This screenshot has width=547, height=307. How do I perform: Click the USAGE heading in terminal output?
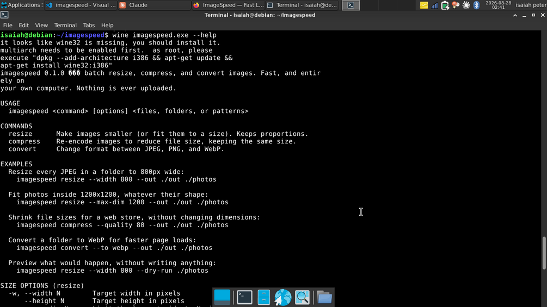click(10, 103)
